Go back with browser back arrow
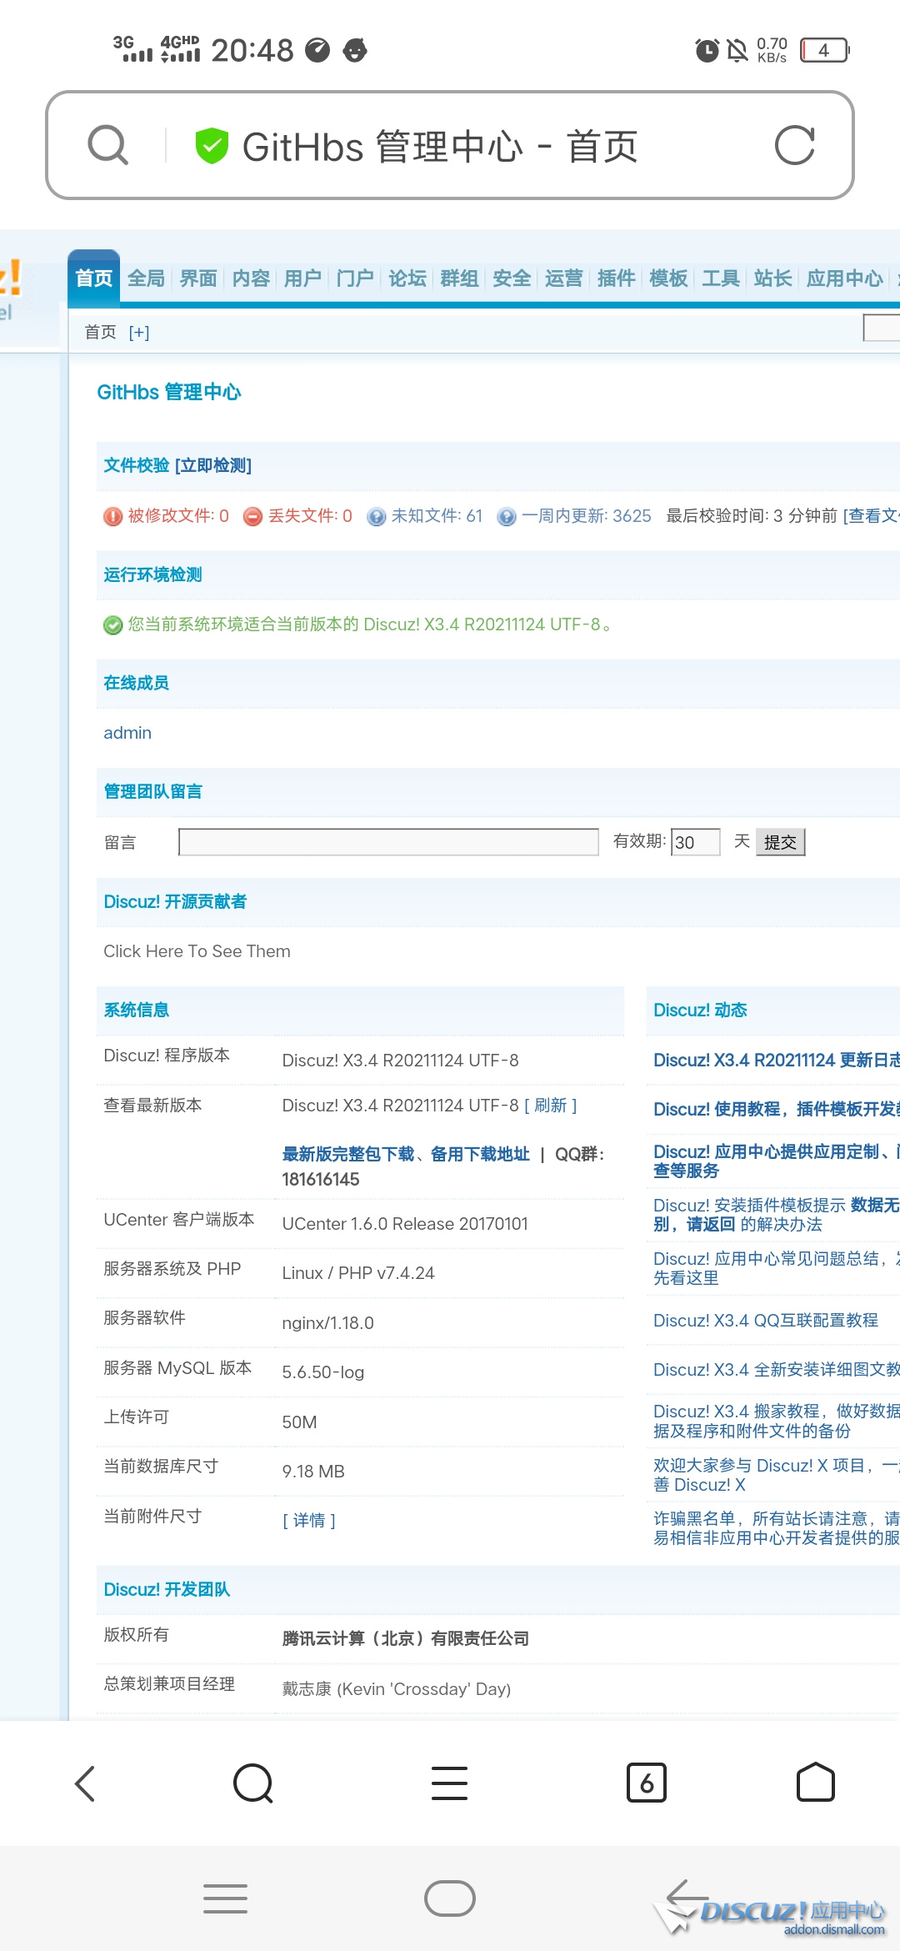Screen dimensions: 900x1951 click(85, 1783)
